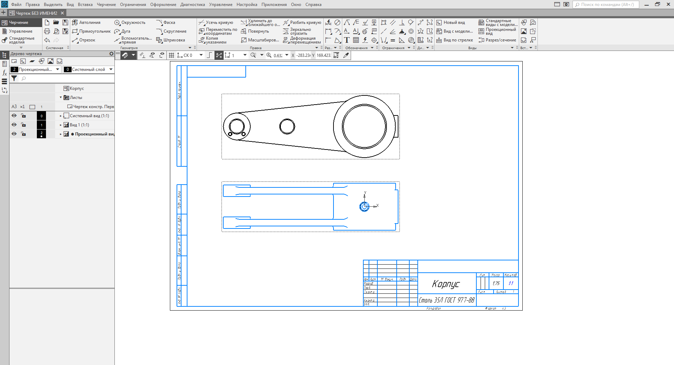Undo the last action with the arrow icon

[x=47, y=40]
